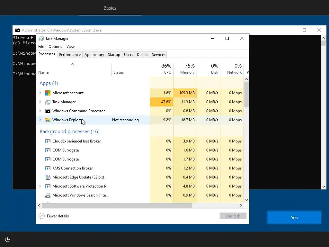The image size is (329, 247).
Task: Click the Task Manager title bar icon
Action: [x=41, y=39]
